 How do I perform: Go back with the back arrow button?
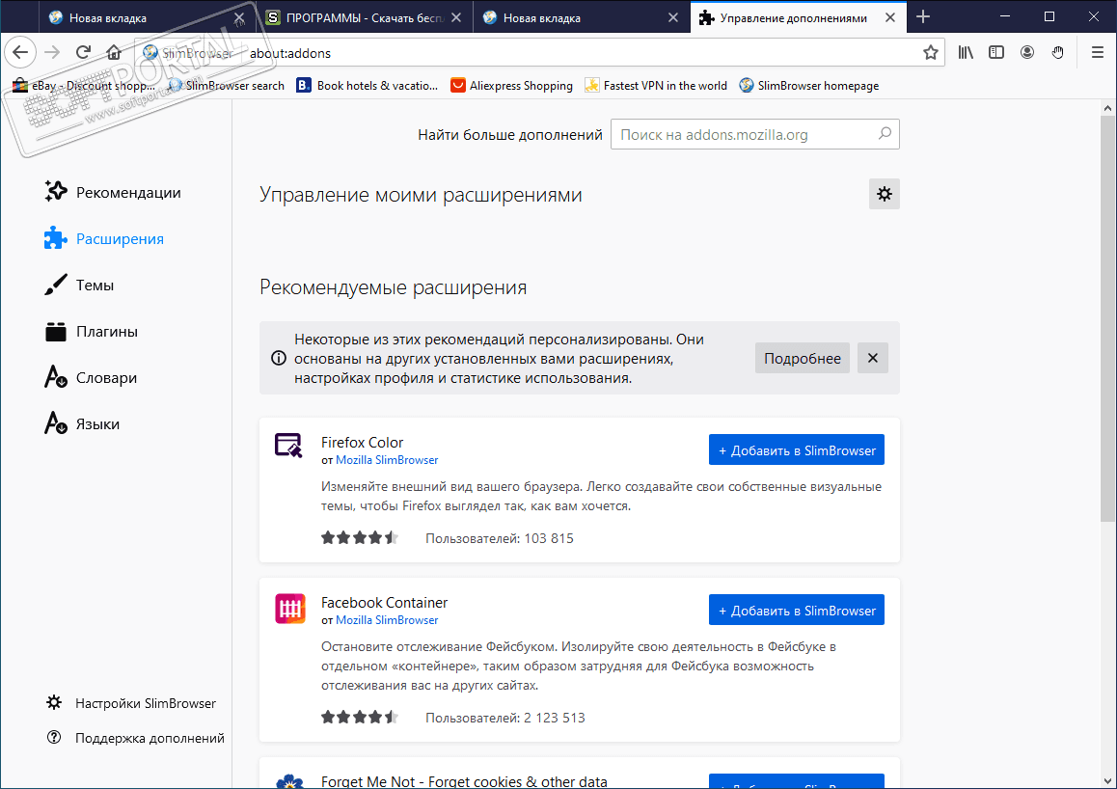click(x=20, y=52)
